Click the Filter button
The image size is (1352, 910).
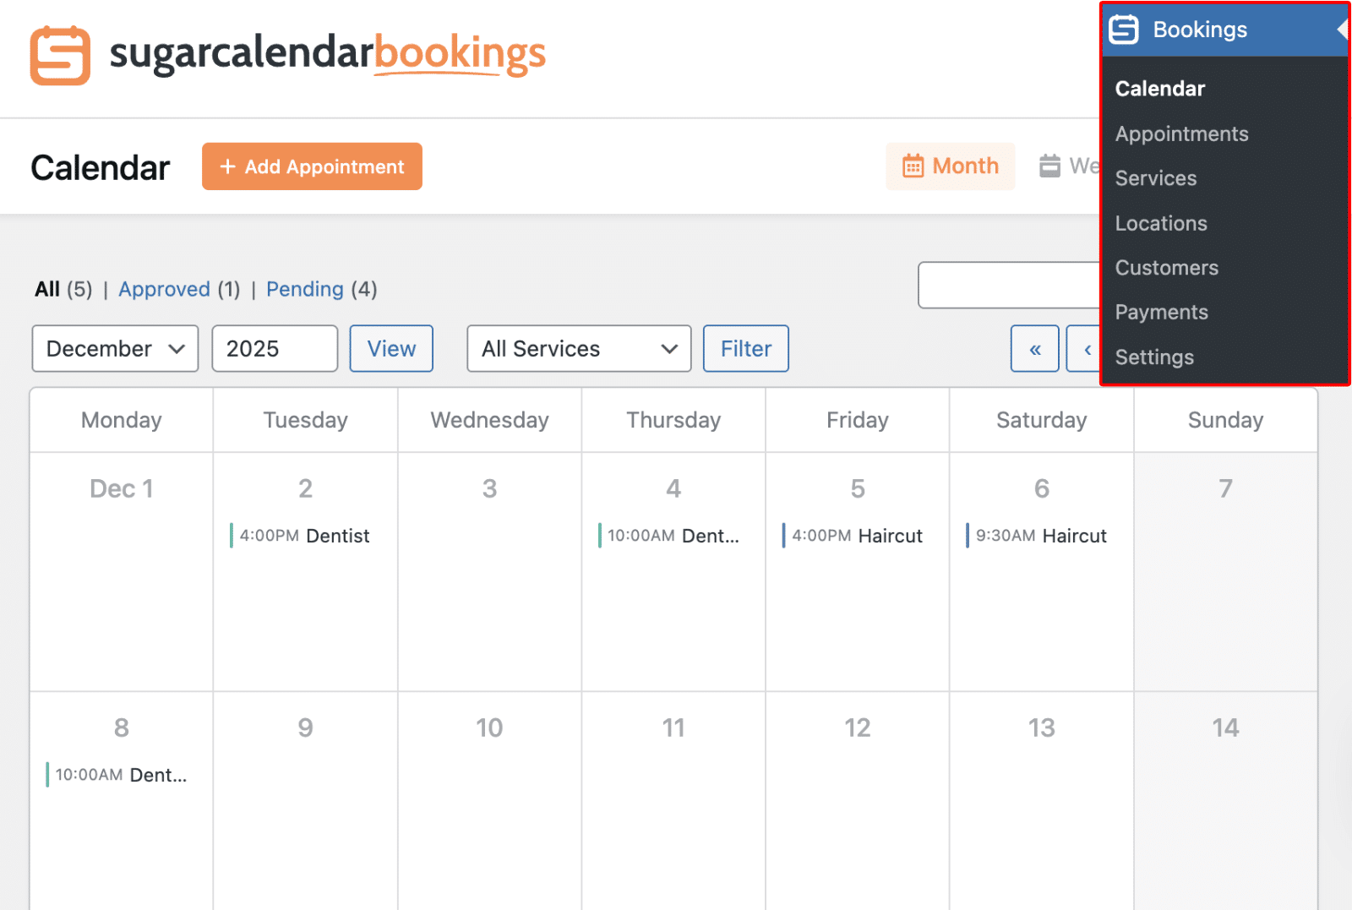[744, 348]
